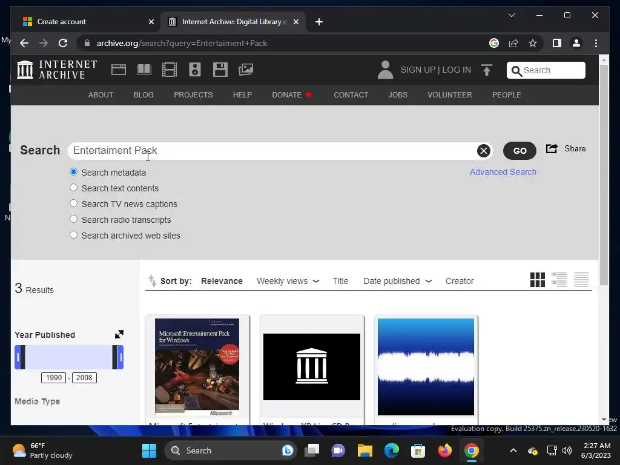
Task: Click the Windows Start button
Action: click(149, 450)
